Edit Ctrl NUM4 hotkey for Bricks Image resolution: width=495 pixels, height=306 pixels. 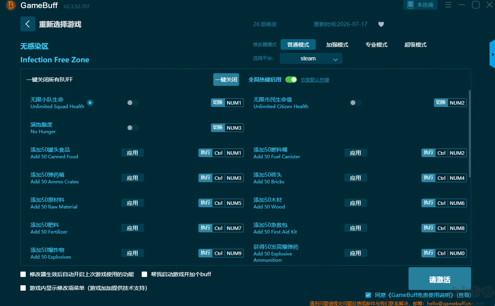tap(444, 178)
